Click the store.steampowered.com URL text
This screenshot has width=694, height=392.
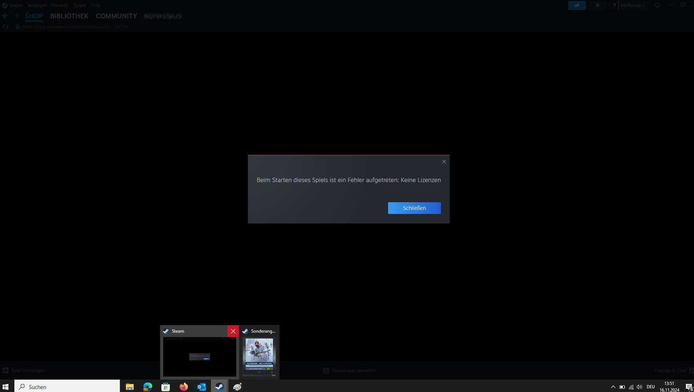pos(76,27)
